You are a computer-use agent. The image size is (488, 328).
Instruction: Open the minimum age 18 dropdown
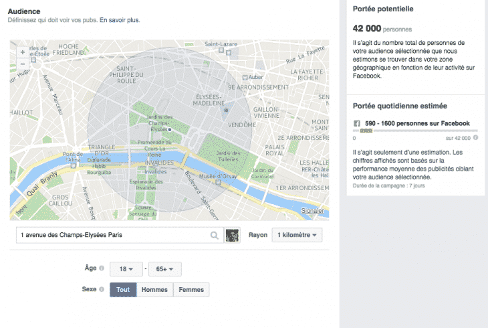click(126, 269)
